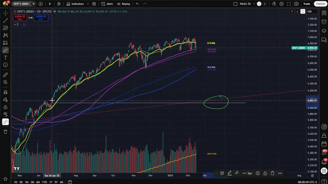Open the Go to date calendar control
This screenshot has width=328, height=184.
coord(70,182)
